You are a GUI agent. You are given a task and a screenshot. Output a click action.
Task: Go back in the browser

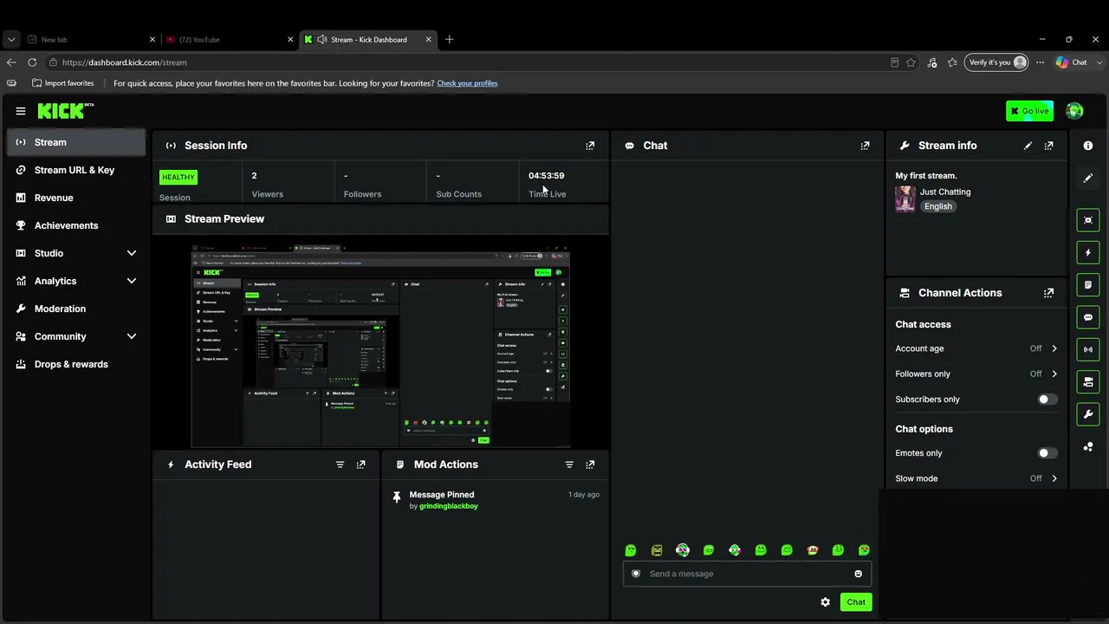point(11,62)
